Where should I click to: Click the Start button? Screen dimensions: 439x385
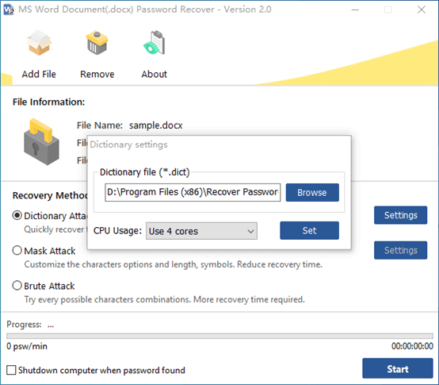point(398,368)
